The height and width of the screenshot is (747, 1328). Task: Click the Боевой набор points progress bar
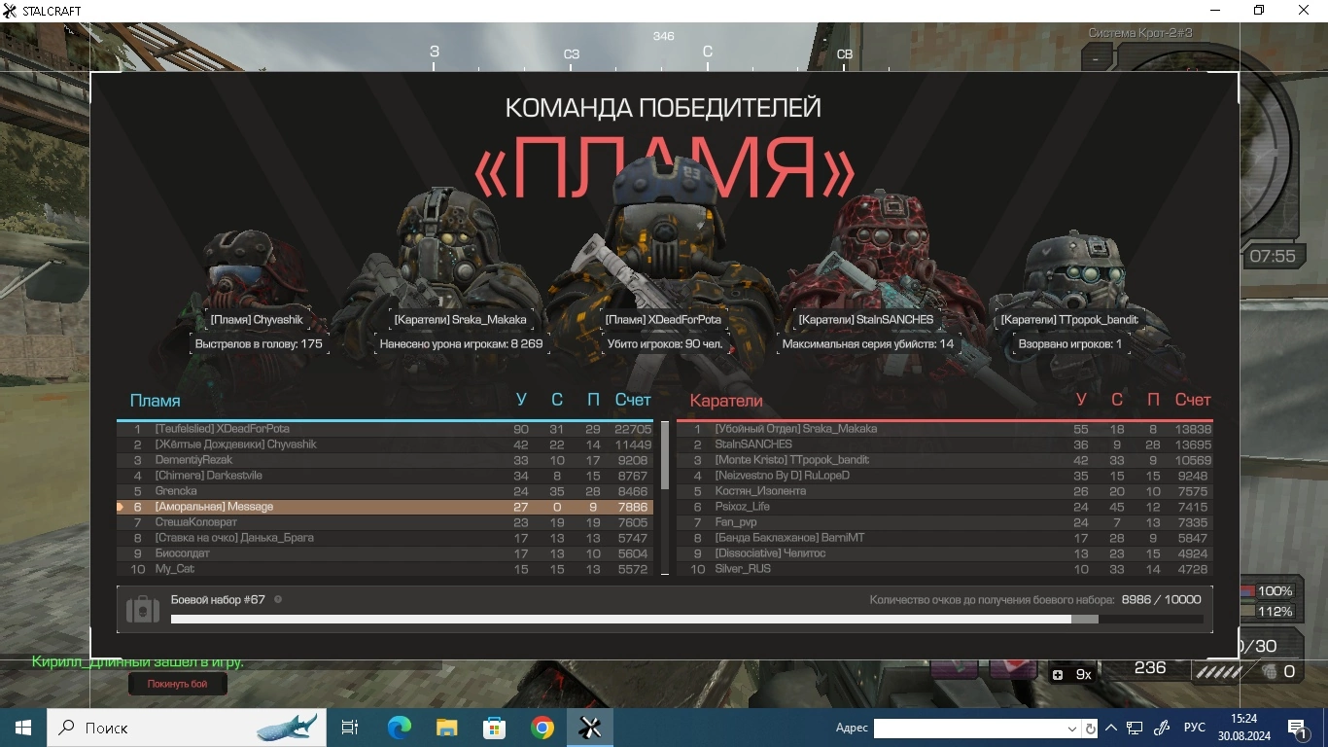point(686,619)
